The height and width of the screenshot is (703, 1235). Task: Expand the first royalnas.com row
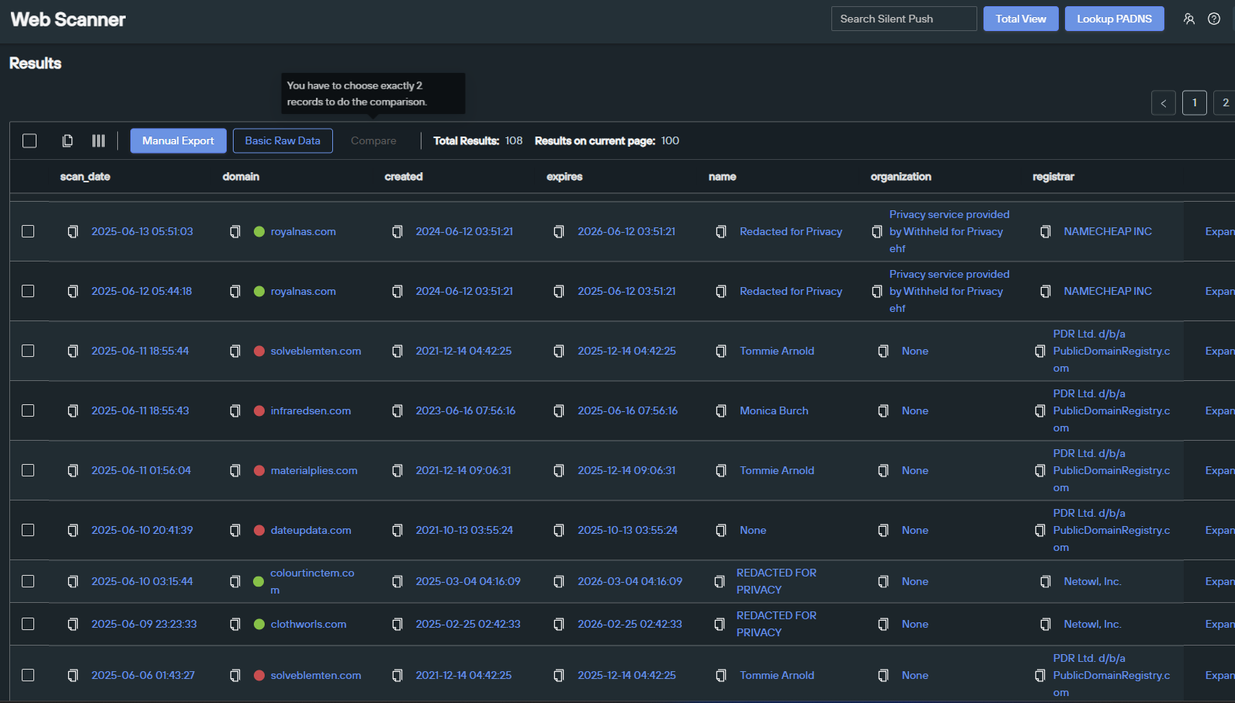click(1219, 232)
